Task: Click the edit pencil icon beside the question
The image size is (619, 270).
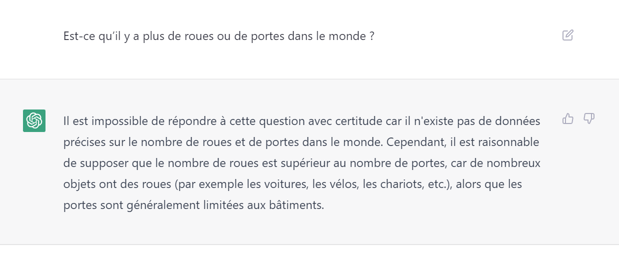Action: (x=567, y=35)
